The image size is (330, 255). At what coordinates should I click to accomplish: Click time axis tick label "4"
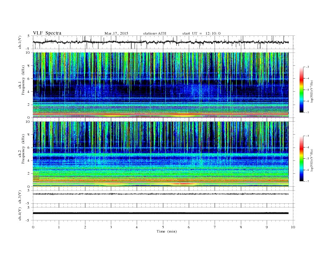click(x=137, y=227)
